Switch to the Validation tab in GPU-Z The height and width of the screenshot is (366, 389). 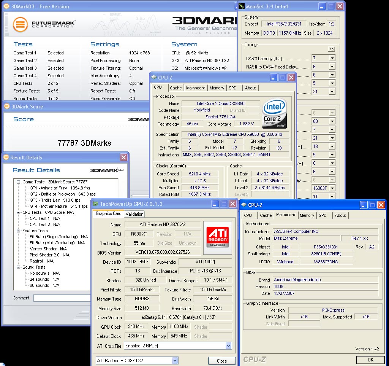click(134, 214)
